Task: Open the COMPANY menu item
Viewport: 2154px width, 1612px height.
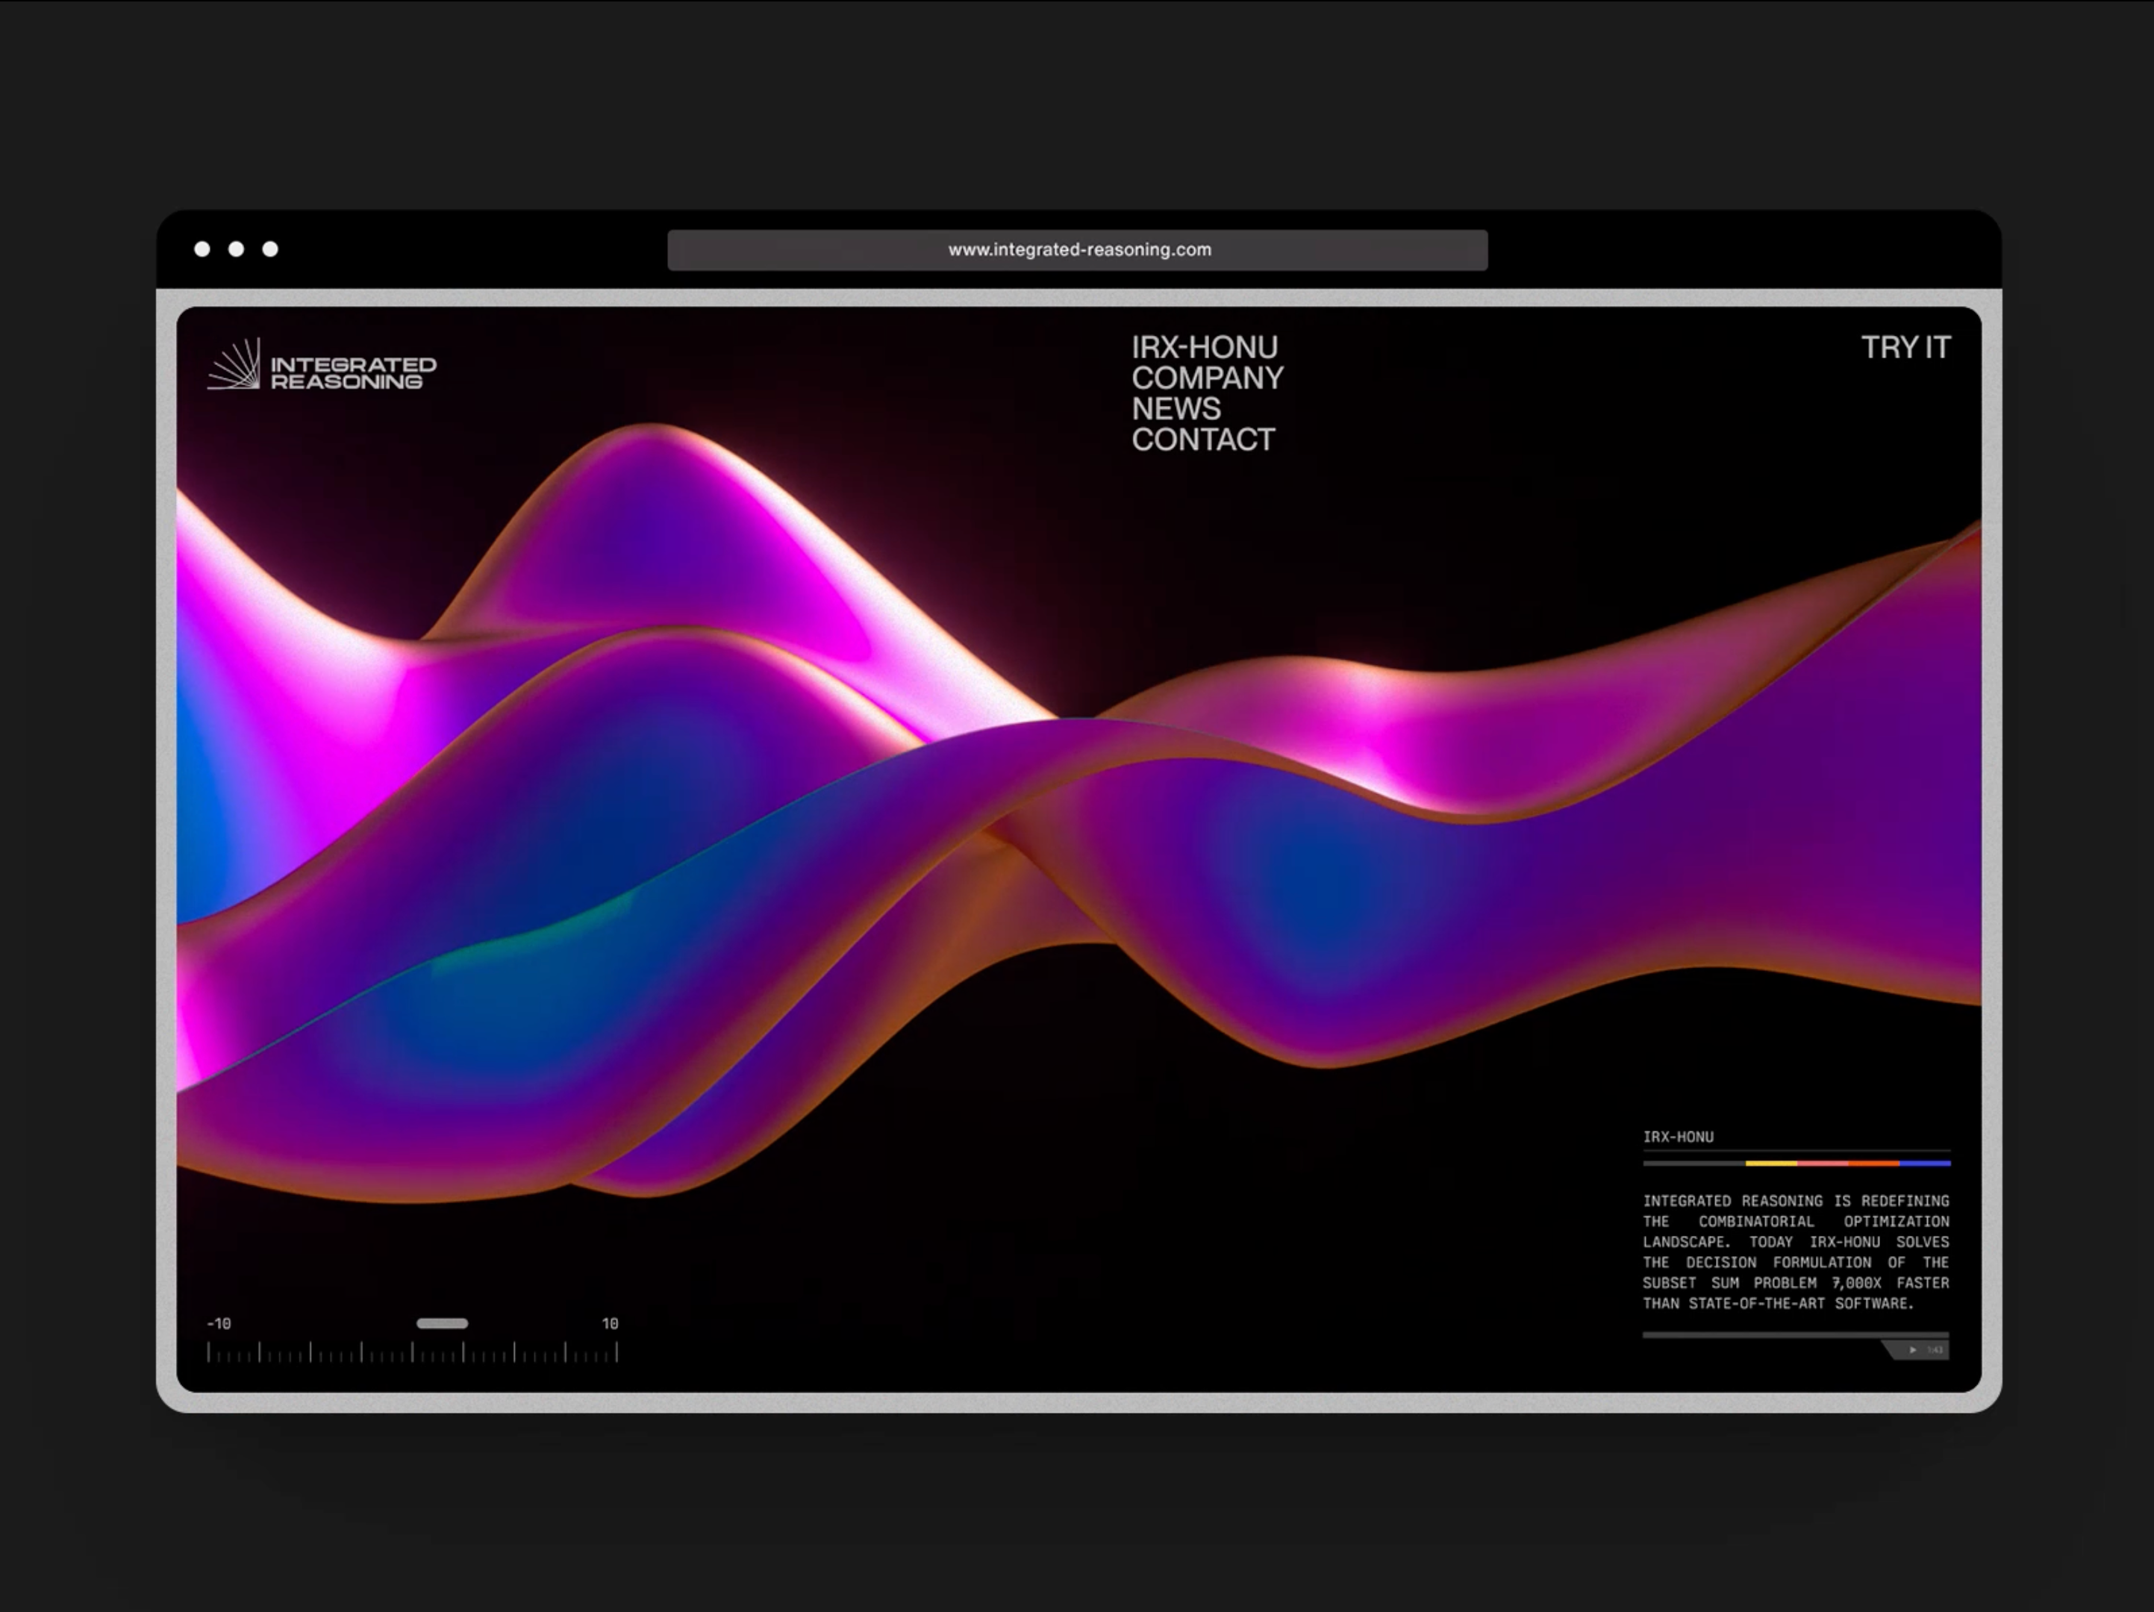Action: 1207,378
